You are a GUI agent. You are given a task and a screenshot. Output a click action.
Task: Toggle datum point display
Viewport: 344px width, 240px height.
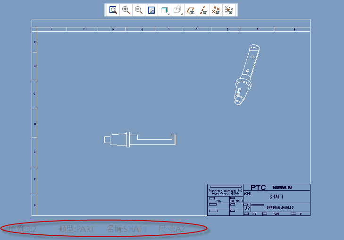(216, 10)
